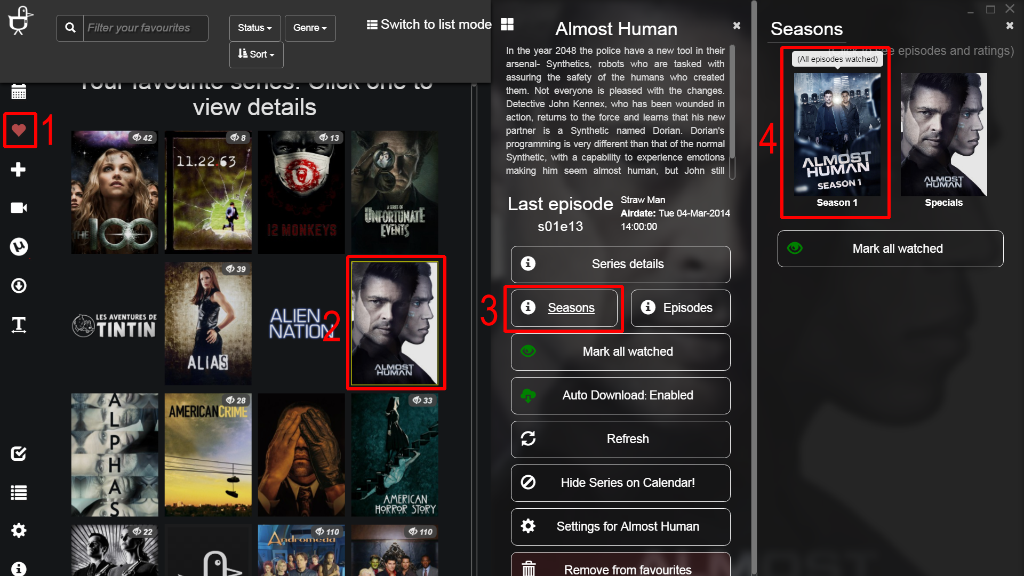The height and width of the screenshot is (576, 1024).
Task: Close the Seasons panel
Action: 1010,26
